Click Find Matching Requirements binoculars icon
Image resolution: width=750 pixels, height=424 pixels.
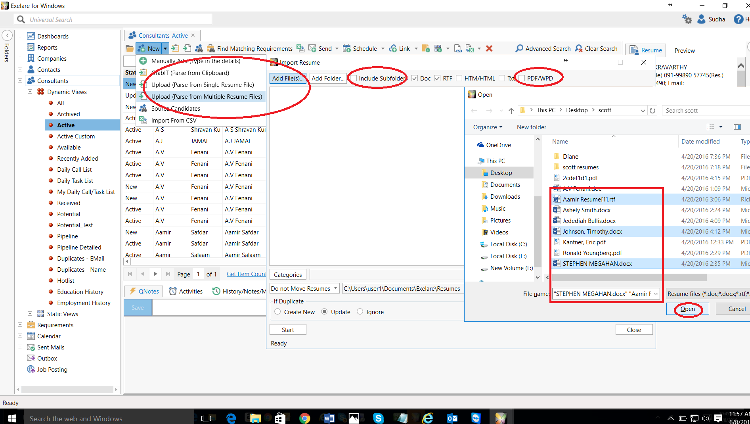click(211, 48)
